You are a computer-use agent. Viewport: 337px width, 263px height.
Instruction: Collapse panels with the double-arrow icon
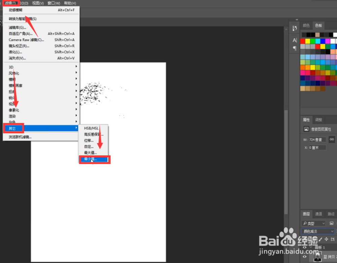(297, 20)
